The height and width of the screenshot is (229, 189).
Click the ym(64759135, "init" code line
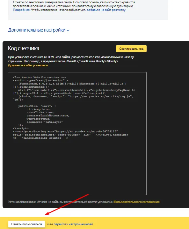click(x=37, y=106)
